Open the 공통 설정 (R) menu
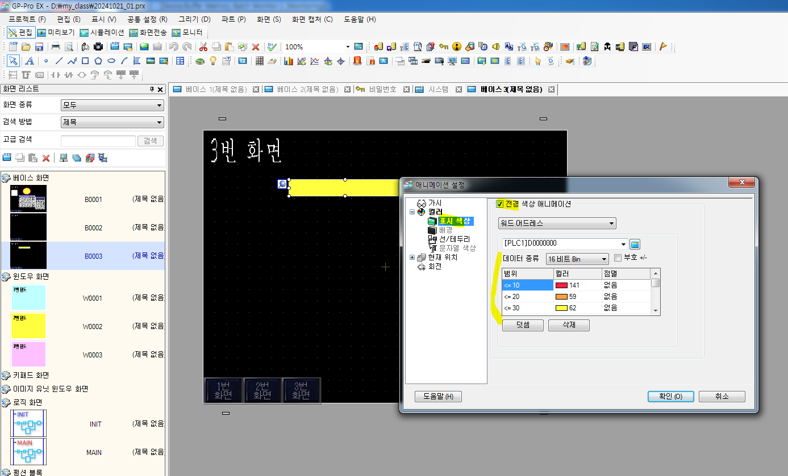 (147, 19)
